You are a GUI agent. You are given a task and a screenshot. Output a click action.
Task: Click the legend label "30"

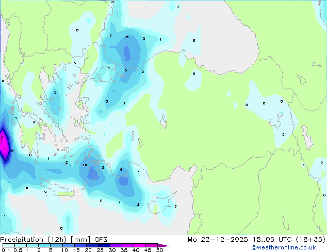pyautogui.click(x=112, y=250)
